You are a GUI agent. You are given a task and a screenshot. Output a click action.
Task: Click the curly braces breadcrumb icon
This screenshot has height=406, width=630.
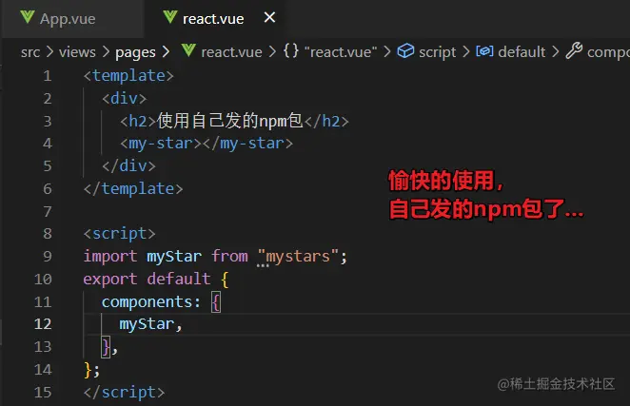tap(291, 51)
